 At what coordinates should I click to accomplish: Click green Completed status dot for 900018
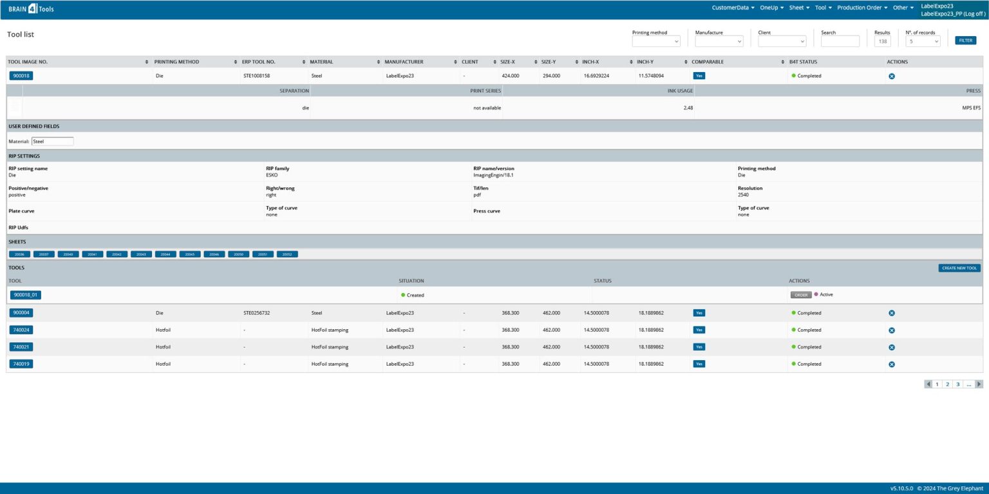(793, 76)
